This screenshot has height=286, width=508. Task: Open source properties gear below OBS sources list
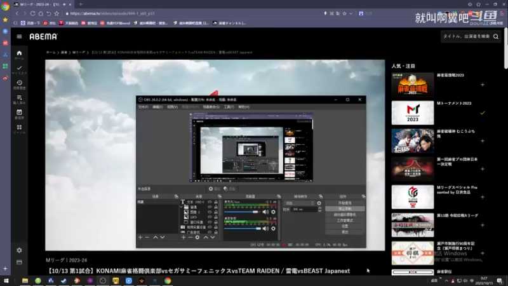coord(197,237)
